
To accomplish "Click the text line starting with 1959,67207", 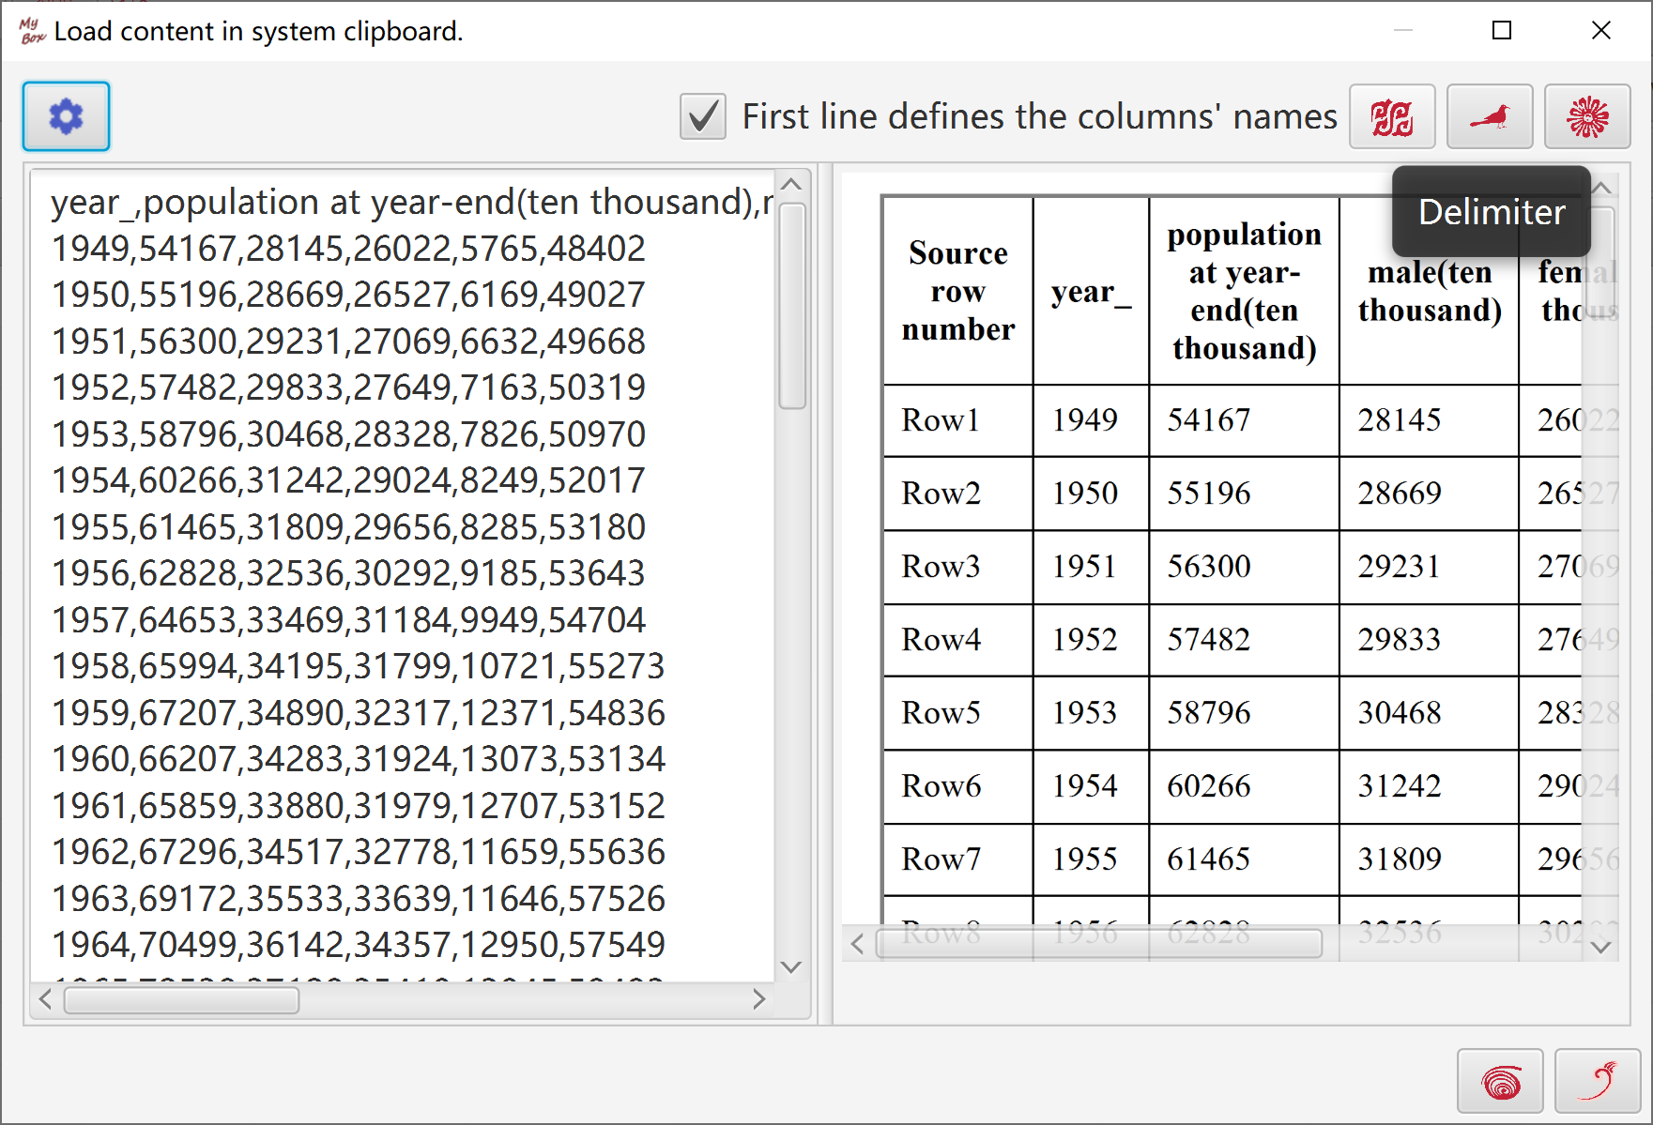I will click(x=358, y=713).
